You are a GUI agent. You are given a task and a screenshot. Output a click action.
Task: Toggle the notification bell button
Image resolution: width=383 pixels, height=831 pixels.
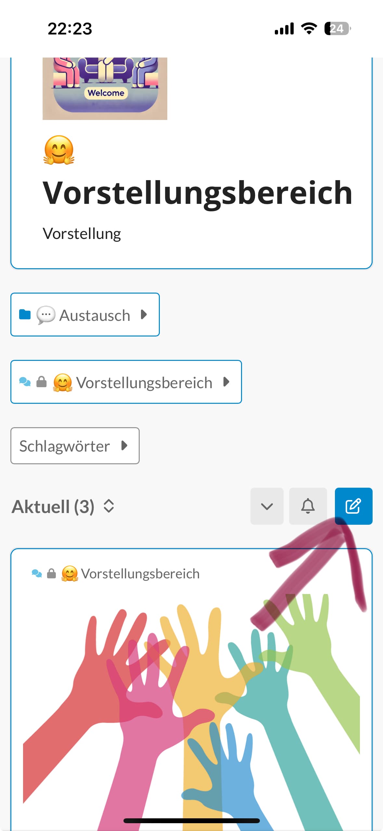[x=308, y=506]
